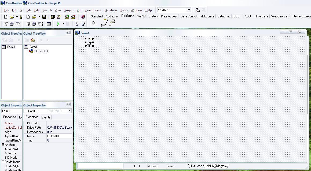Click the Modified status bar entry
The height and width of the screenshot is (171, 311).
pos(153,166)
